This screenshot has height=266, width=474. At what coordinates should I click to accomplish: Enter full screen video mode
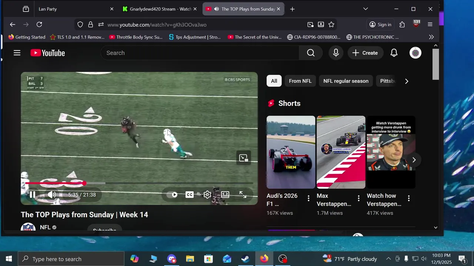click(x=243, y=195)
